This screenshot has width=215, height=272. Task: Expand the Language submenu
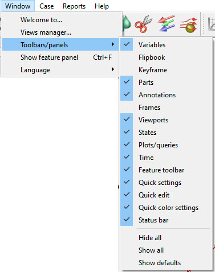(60, 70)
